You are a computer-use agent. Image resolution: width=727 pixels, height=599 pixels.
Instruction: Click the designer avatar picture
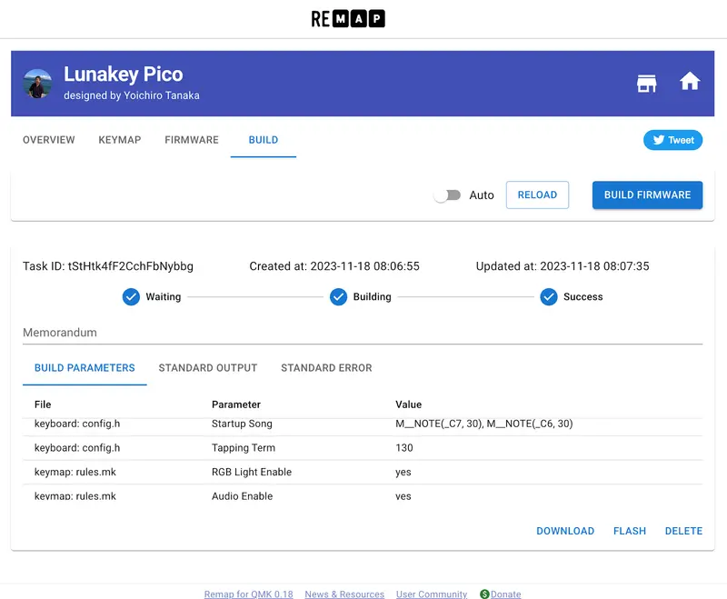[37, 84]
